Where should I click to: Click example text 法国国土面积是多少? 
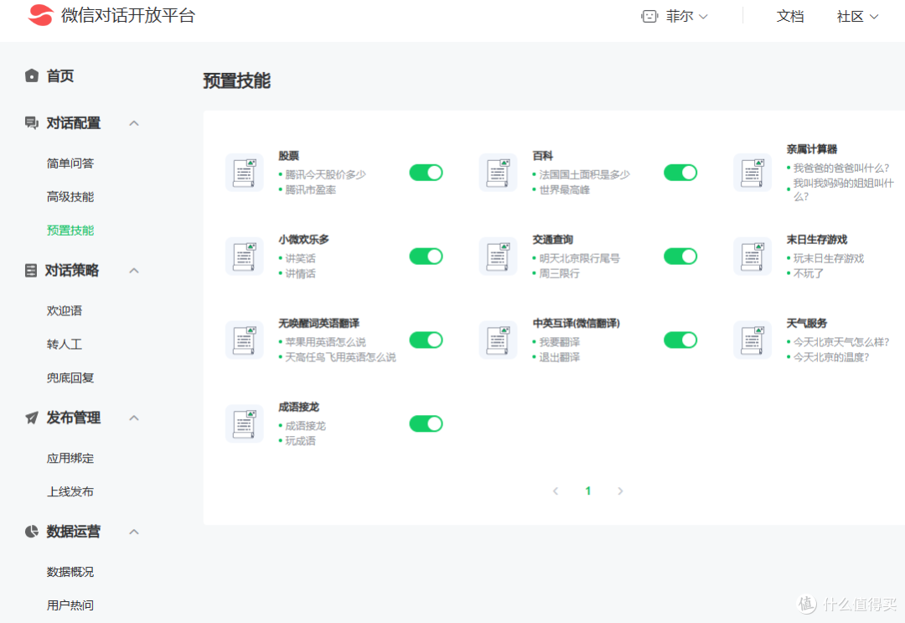584,174
